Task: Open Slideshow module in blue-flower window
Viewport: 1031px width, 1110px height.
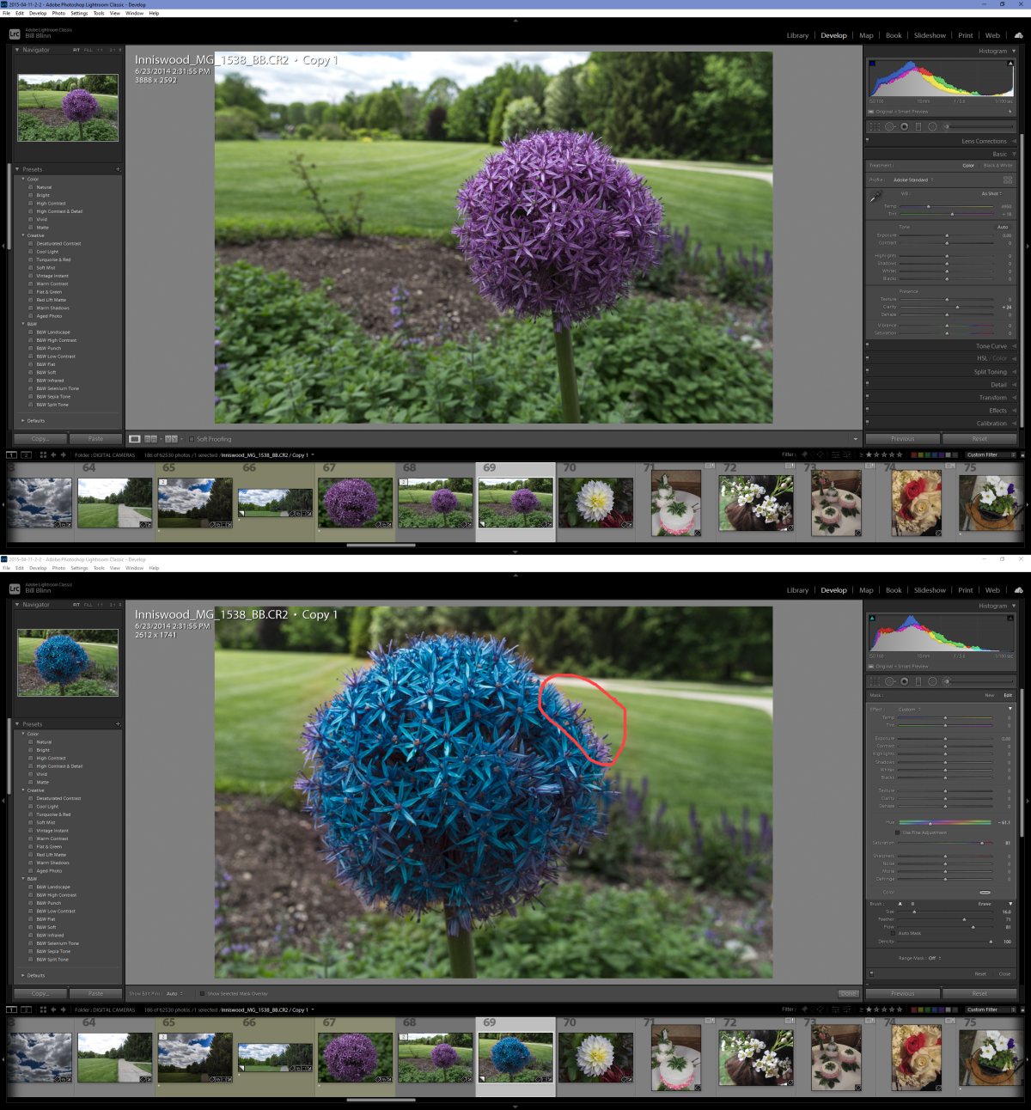Action: 930,590
